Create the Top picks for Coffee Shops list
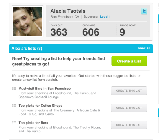This screenshot has height=140, width=159. pos(129,108)
